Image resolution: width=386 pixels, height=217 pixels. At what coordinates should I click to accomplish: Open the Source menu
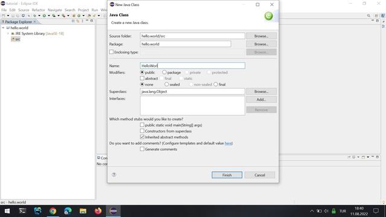[x=24, y=10]
